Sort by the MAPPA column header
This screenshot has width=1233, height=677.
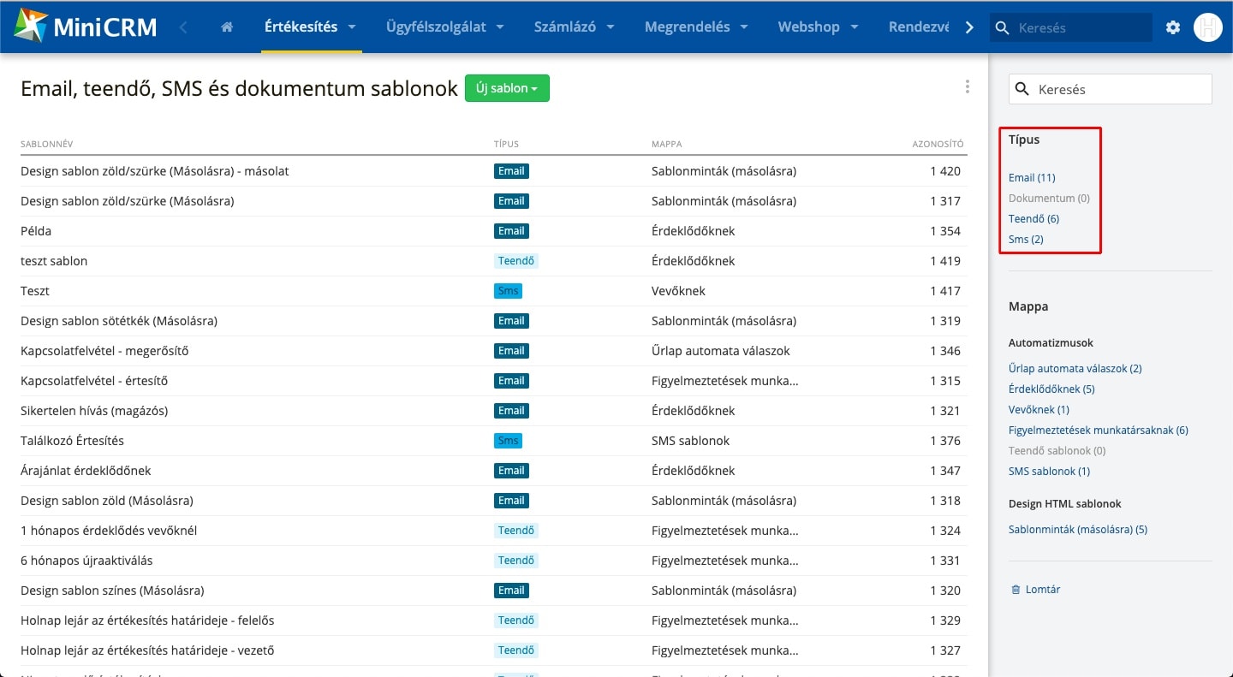666,144
